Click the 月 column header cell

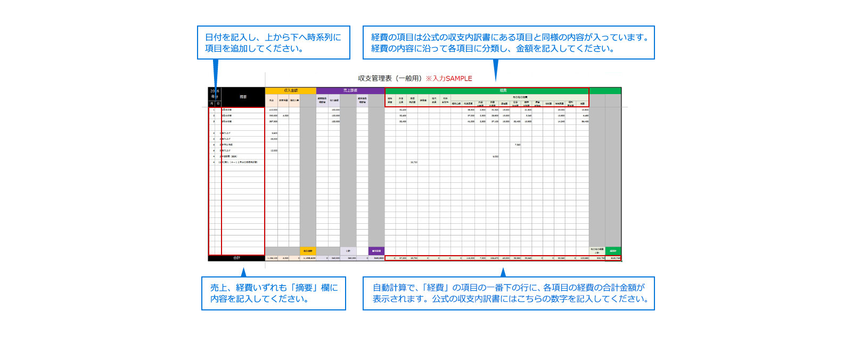pyautogui.click(x=212, y=103)
